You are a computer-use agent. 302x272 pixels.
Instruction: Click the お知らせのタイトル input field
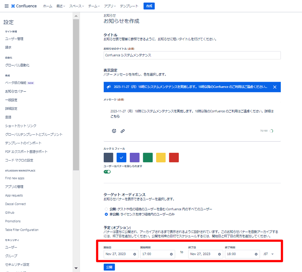click(192, 55)
